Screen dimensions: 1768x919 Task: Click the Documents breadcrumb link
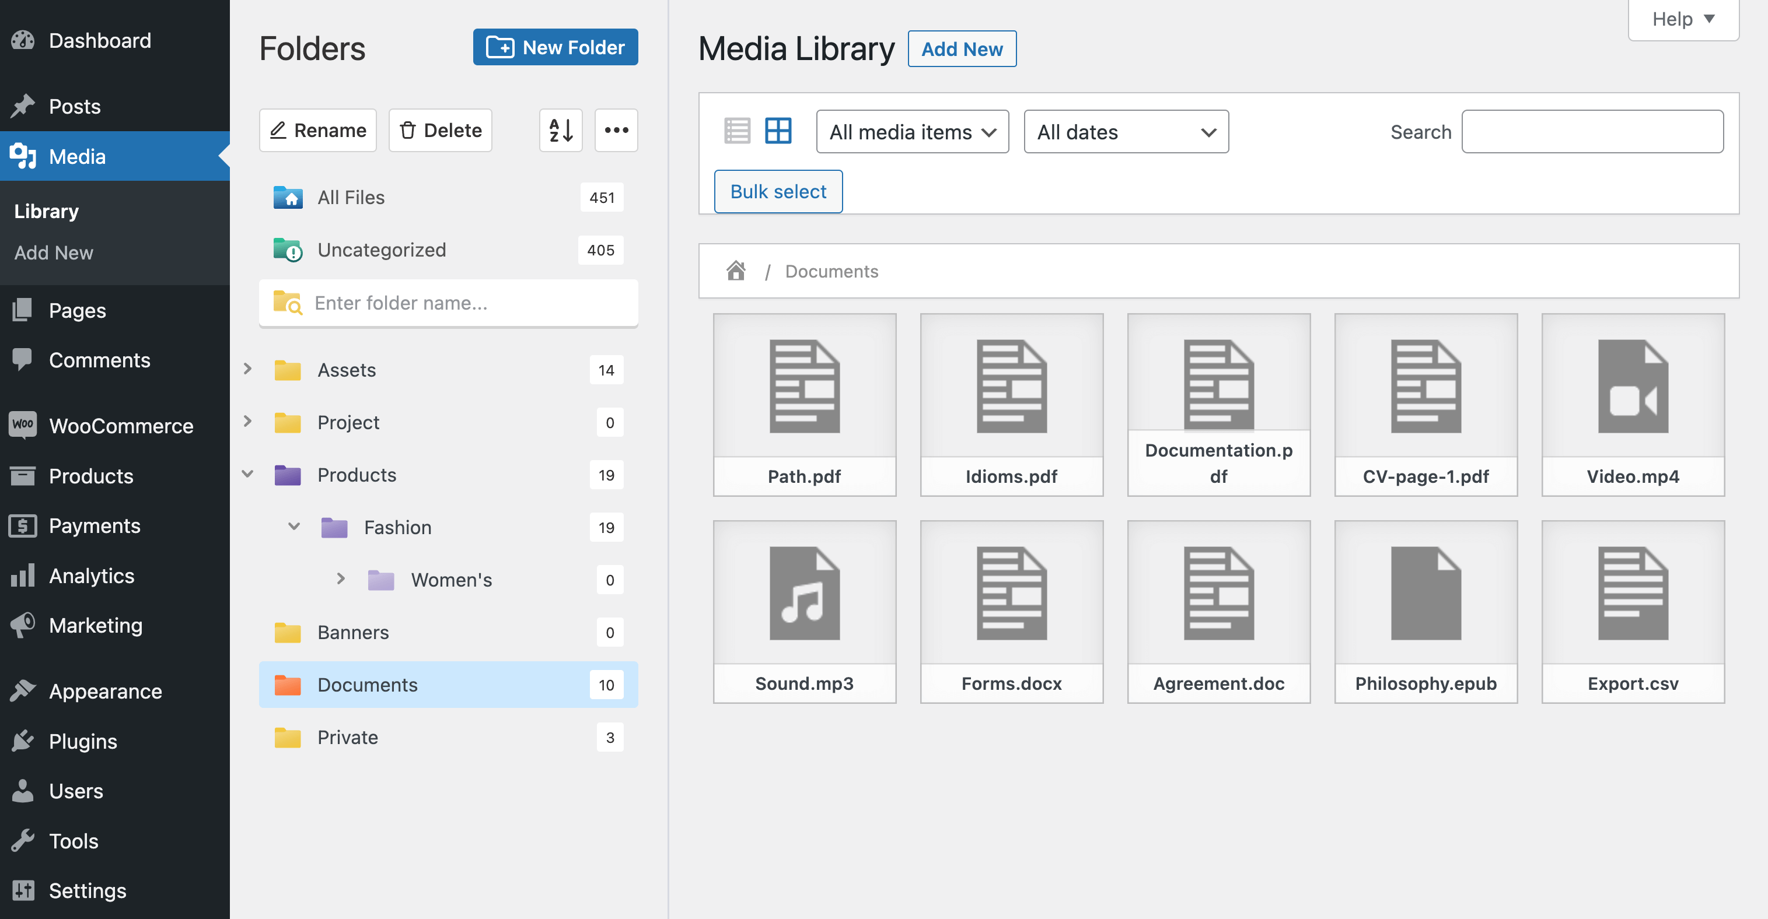point(831,271)
